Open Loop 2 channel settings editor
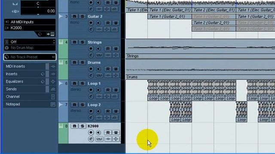The height and width of the screenshot is (154, 275). point(91,118)
